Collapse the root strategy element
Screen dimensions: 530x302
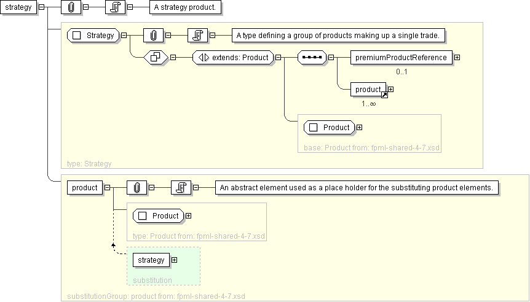click(41, 7)
